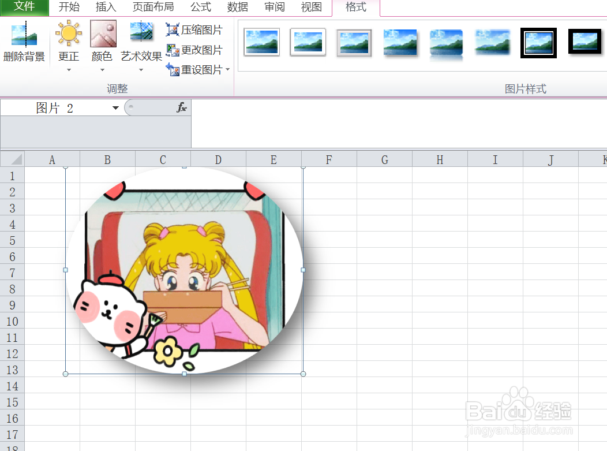607x451 pixels.
Task: Click the picture's bottom-middle resize handle
Action: click(184, 374)
